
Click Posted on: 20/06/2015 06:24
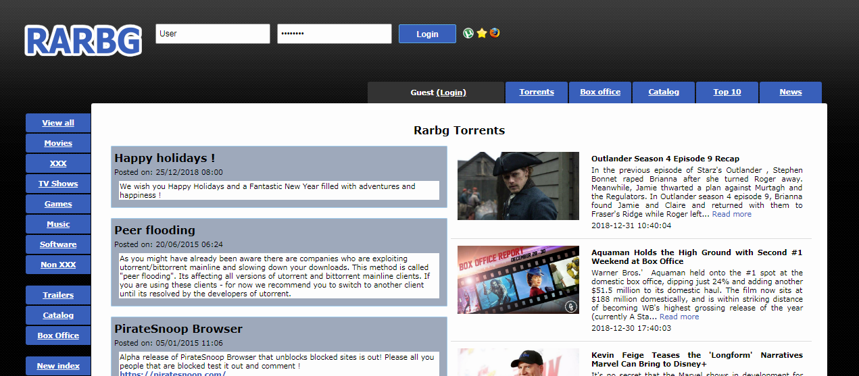pyautogui.click(x=168, y=244)
